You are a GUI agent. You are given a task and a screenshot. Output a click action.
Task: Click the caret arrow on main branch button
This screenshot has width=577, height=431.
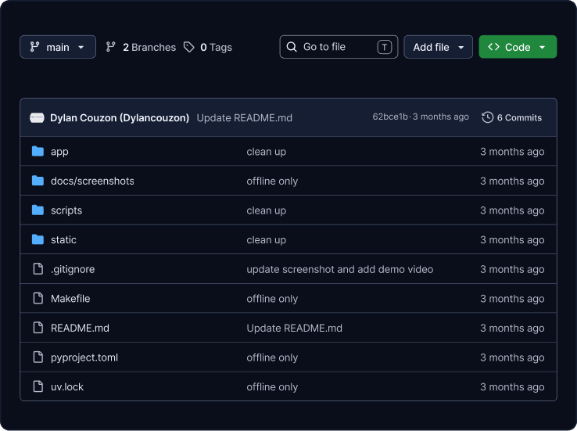[x=81, y=48]
